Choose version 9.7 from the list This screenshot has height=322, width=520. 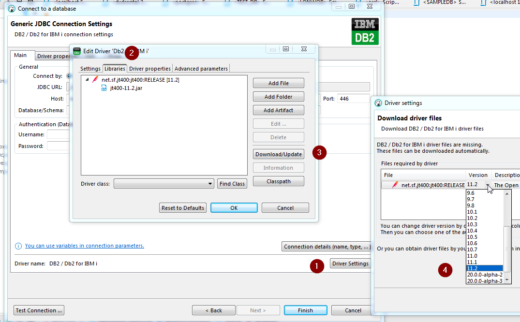(x=485, y=199)
